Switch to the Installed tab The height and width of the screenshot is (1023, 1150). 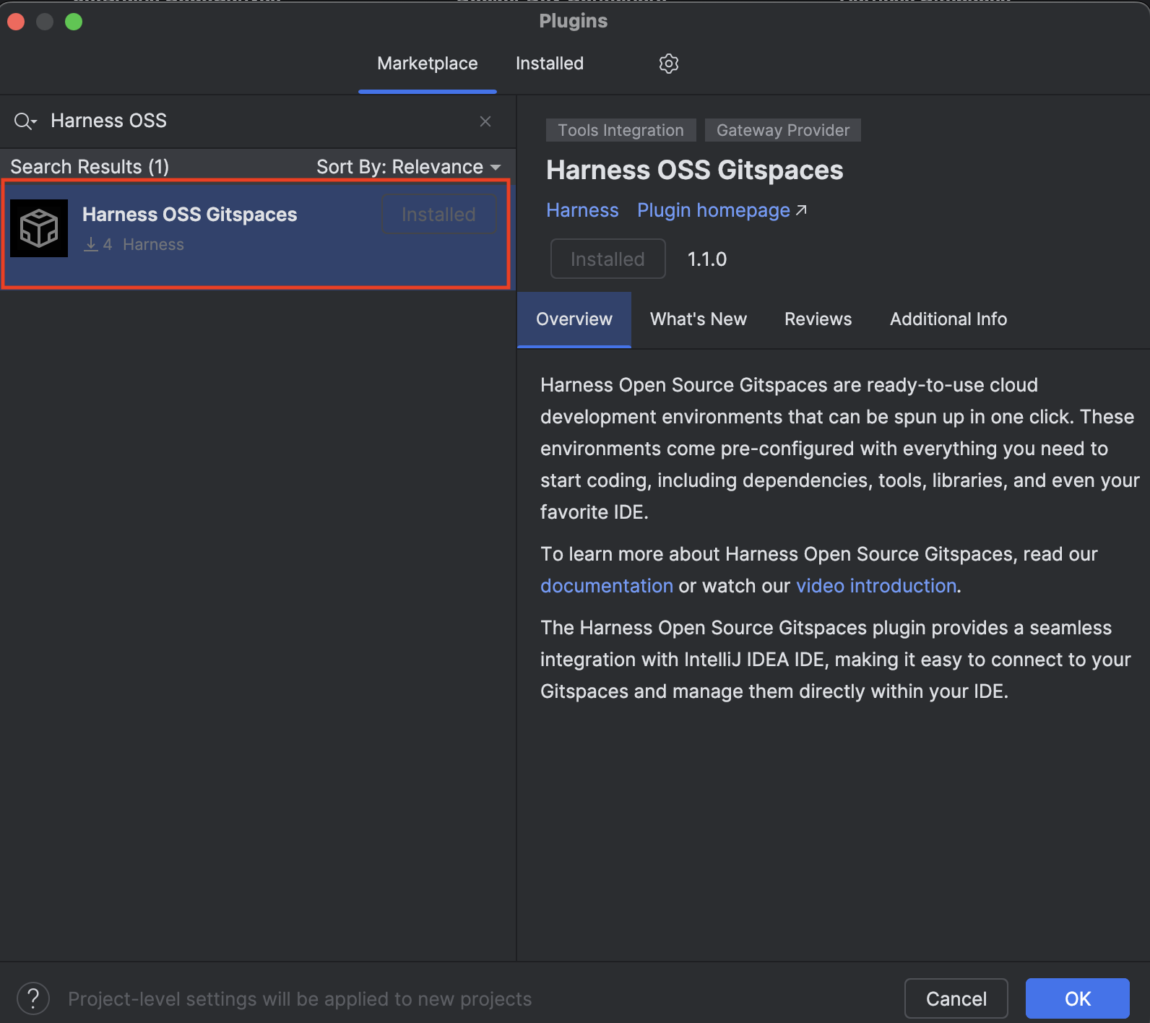[549, 64]
